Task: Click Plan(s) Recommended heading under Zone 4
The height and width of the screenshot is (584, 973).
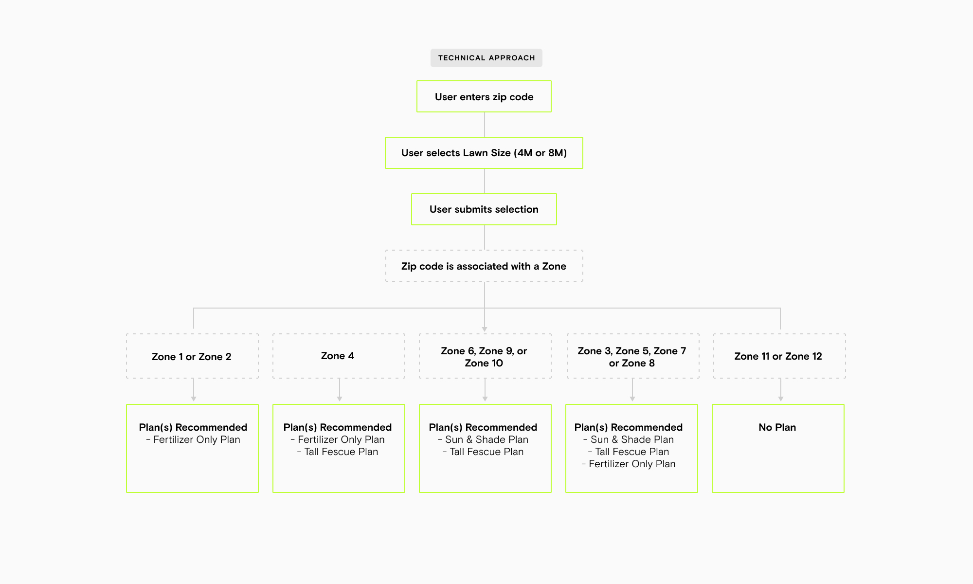Action: (x=338, y=427)
